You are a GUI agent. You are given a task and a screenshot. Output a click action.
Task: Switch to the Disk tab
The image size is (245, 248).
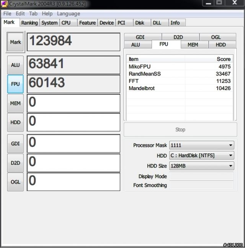pyautogui.click(x=142, y=23)
